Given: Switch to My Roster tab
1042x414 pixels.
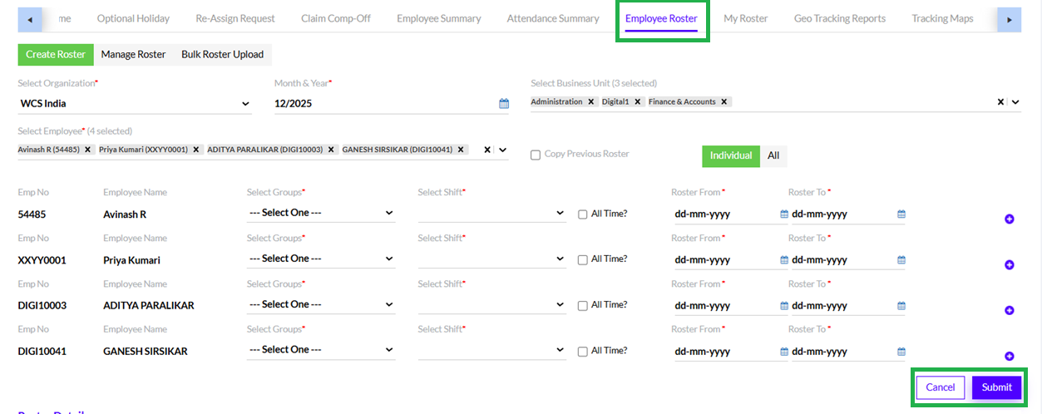Looking at the screenshot, I should coord(745,18).
